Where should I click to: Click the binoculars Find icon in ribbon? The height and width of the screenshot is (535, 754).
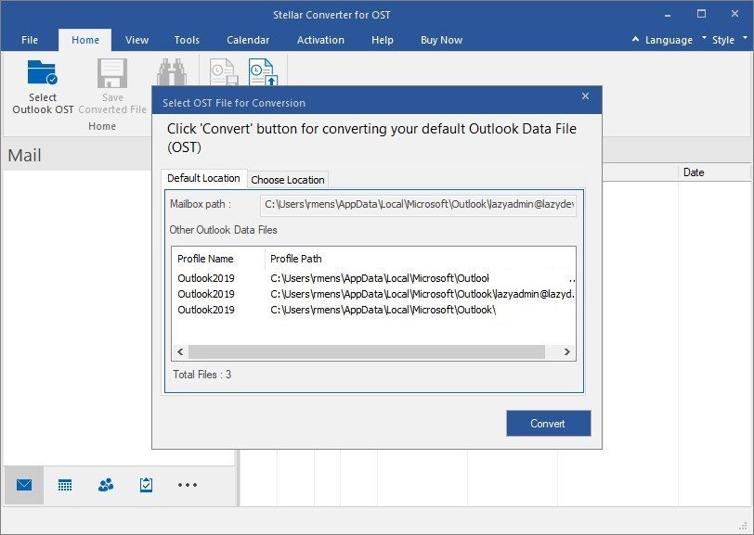point(172,72)
